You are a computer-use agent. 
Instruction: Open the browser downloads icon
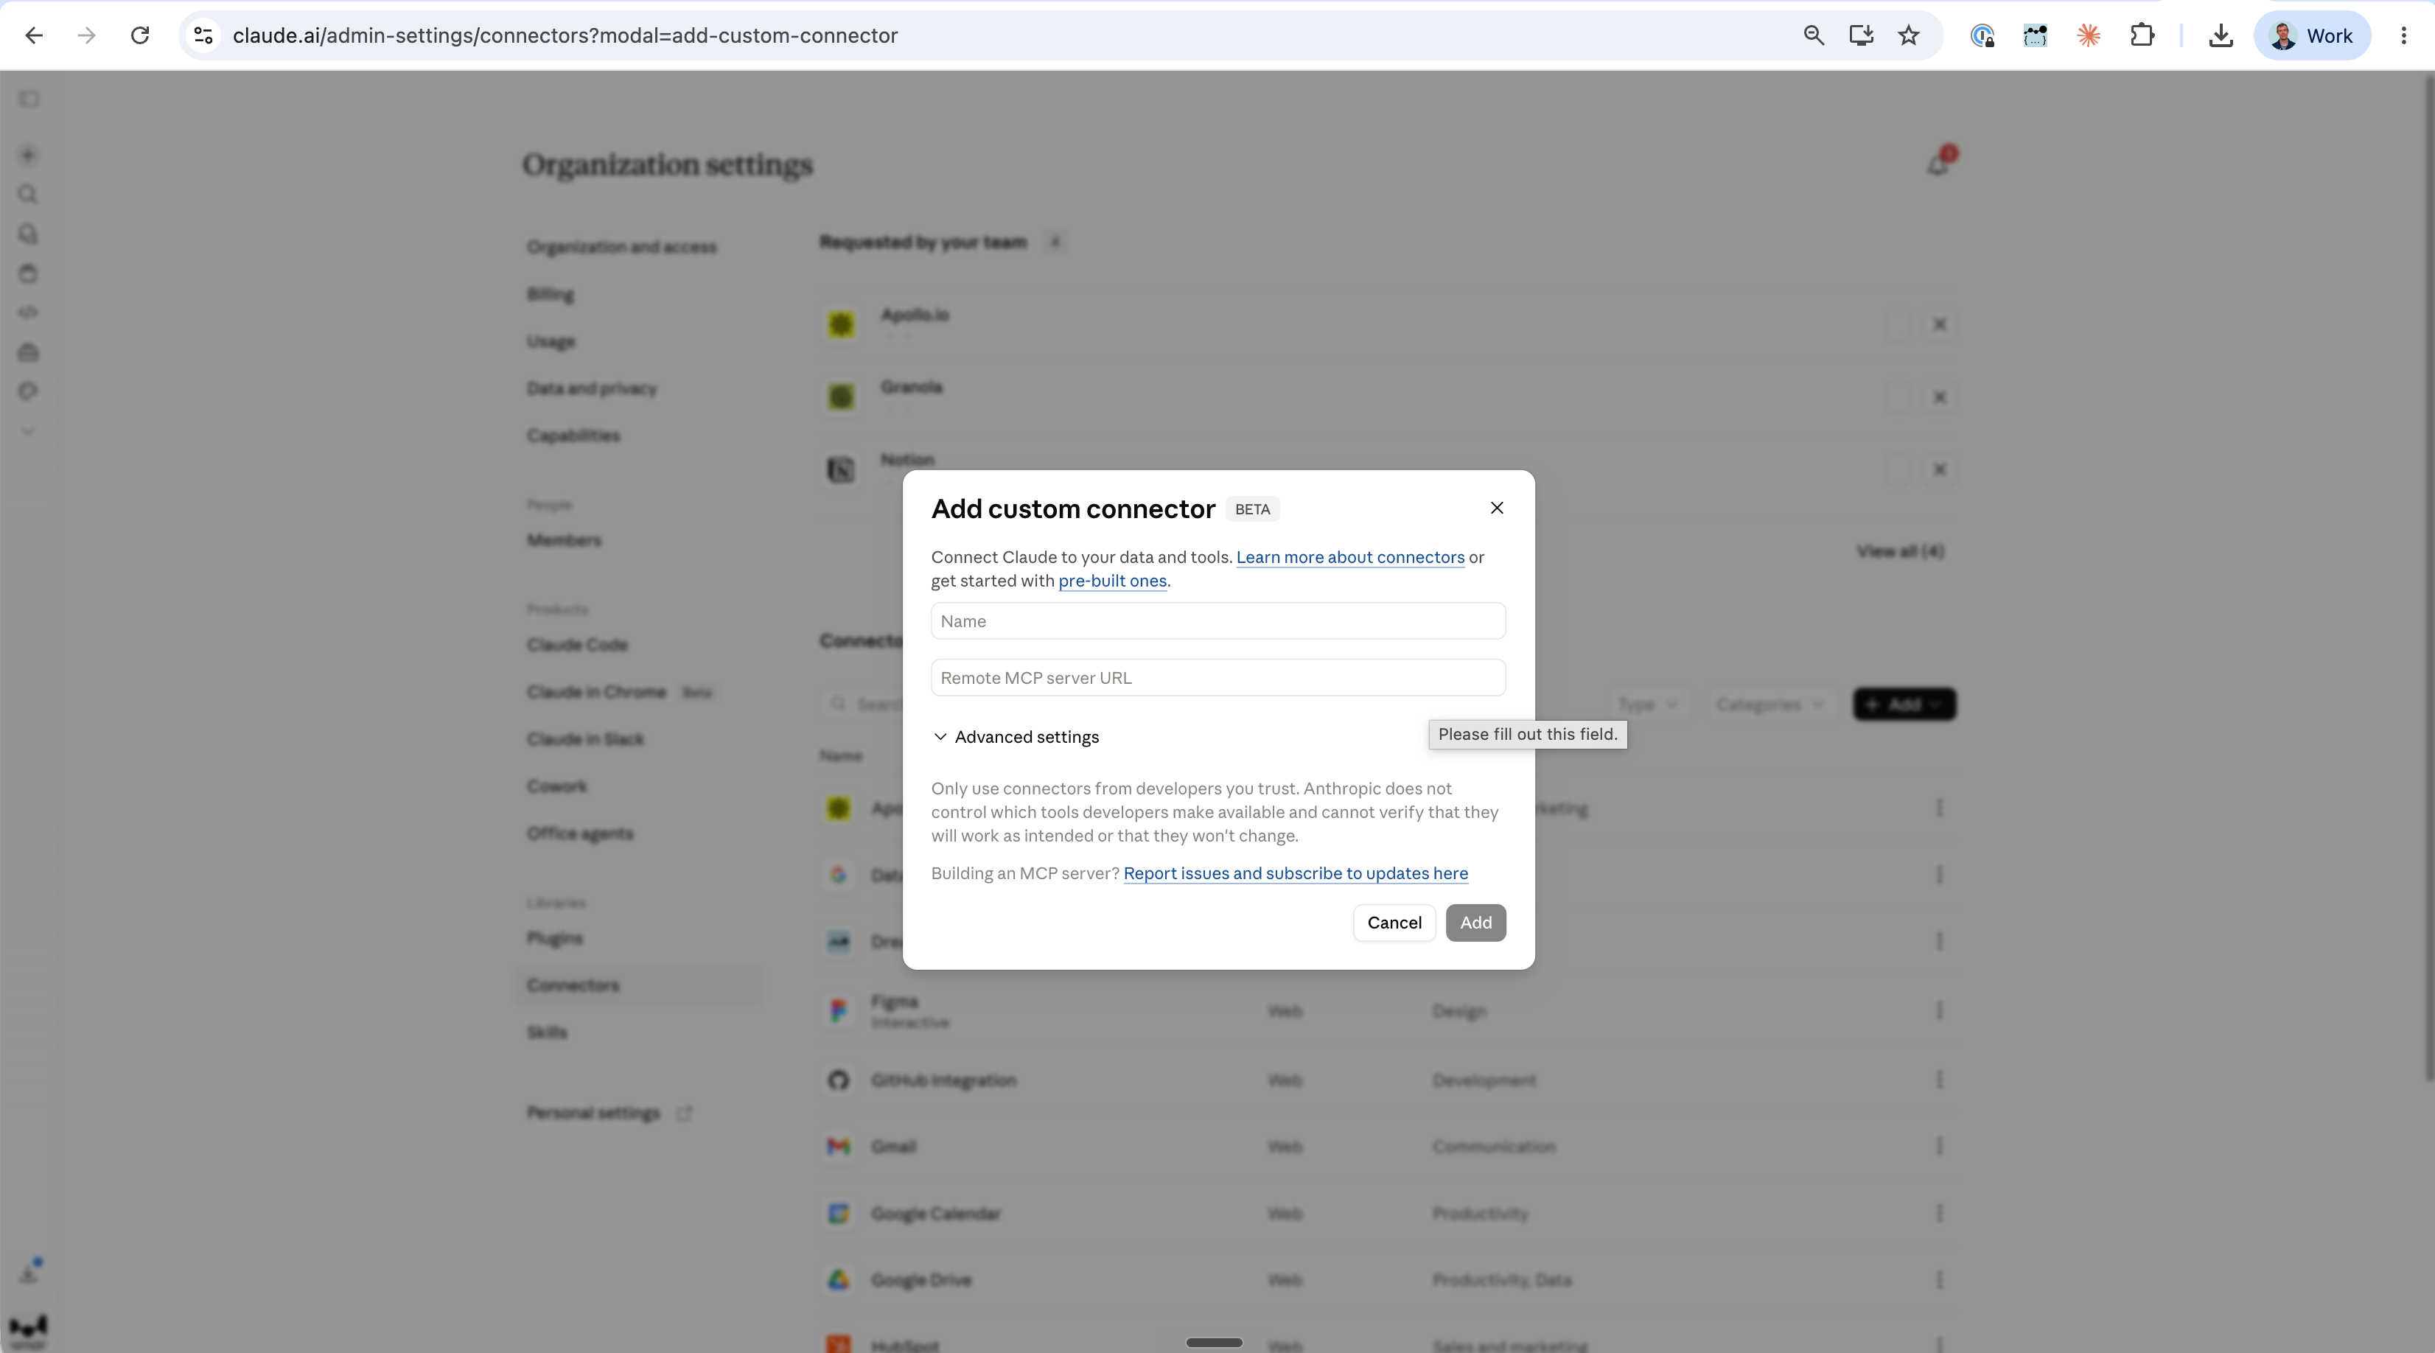(2221, 36)
